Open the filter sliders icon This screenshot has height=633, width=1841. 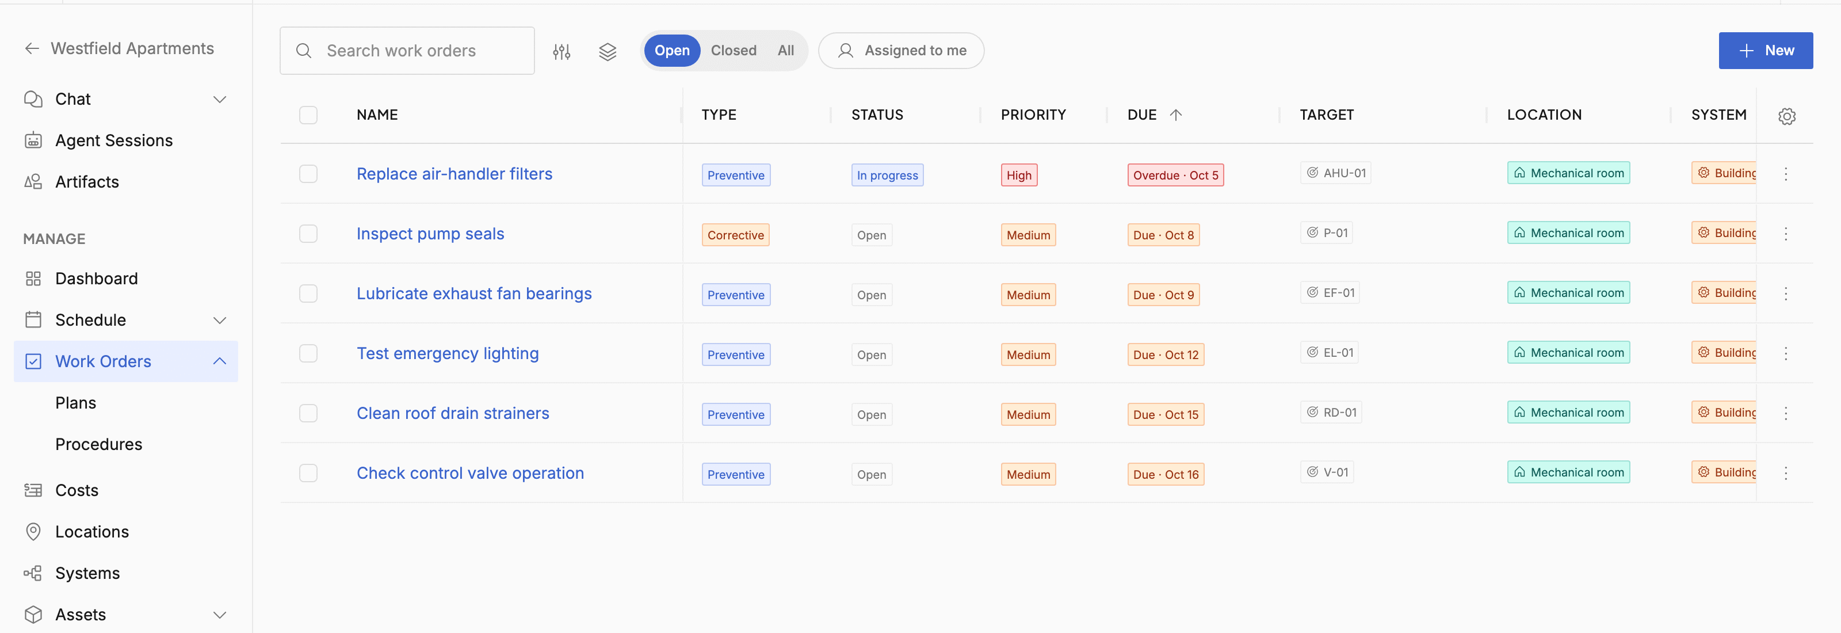point(562,51)
